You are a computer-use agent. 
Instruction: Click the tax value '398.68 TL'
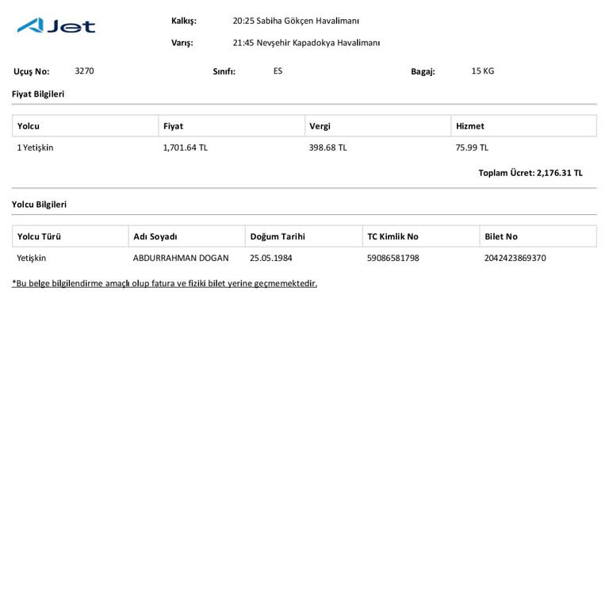click(x=327, y=147)
